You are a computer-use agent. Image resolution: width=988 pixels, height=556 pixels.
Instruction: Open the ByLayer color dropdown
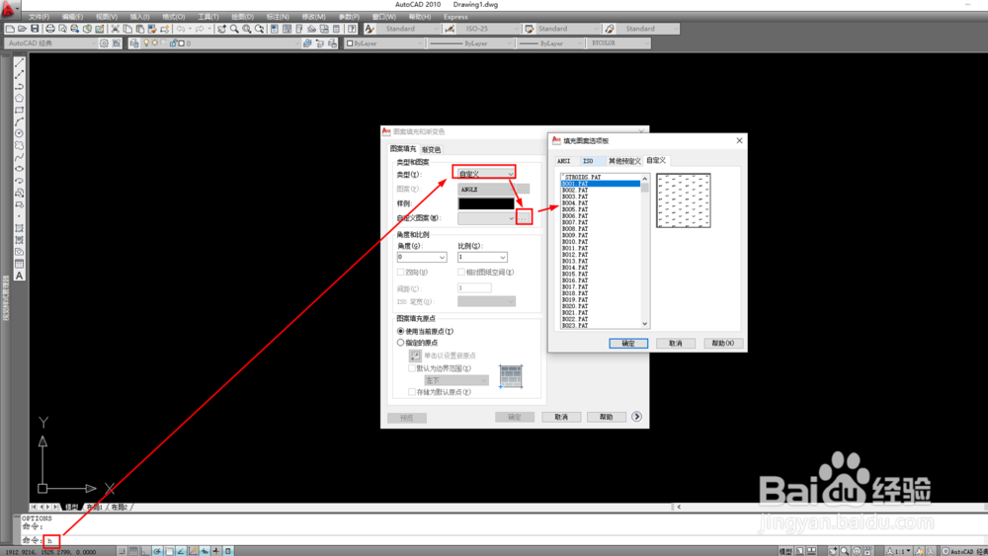pyautogui.click(x=384, y=43)
